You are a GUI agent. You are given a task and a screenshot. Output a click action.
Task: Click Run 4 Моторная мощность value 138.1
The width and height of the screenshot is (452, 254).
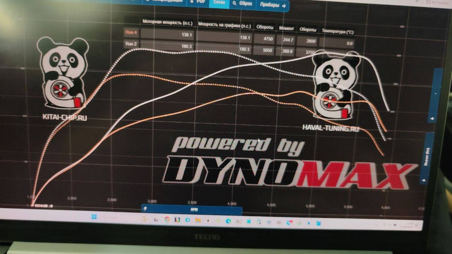pos(167,34)
